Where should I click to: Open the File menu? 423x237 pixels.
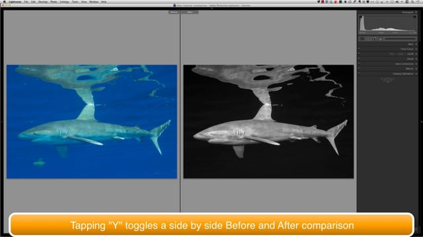pyautogui.click(x=26, y=1)
